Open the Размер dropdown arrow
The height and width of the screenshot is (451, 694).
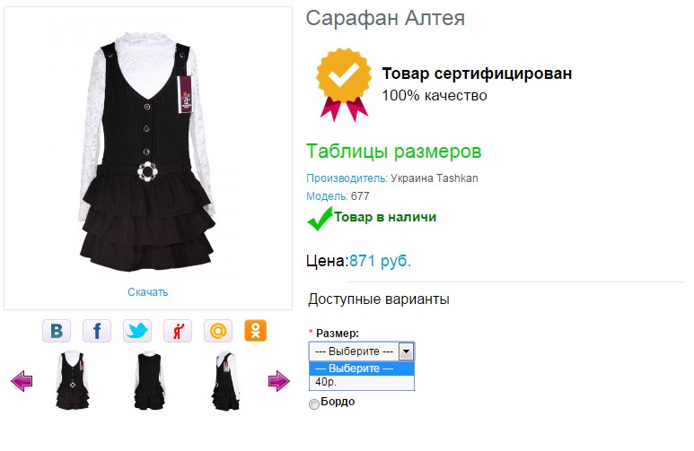406,352
